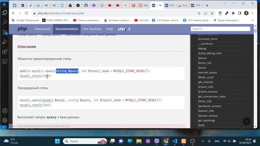Reload the php.net page
Viewport: 260px width, 146px height.
26,13
